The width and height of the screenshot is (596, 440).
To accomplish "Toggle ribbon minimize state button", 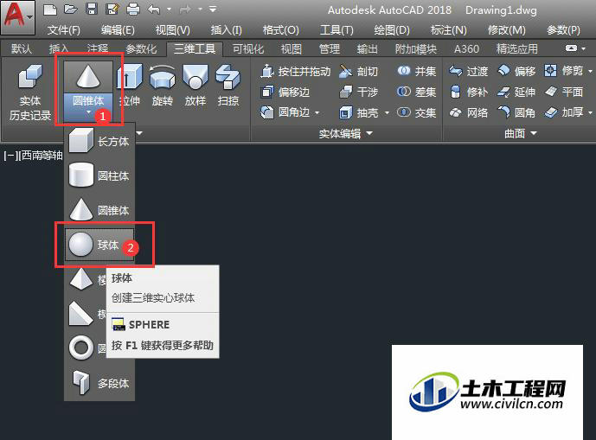I will coord(571,48).
